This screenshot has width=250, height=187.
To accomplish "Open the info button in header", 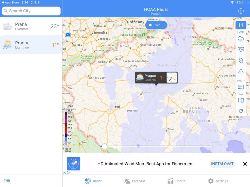I will 241,11.
